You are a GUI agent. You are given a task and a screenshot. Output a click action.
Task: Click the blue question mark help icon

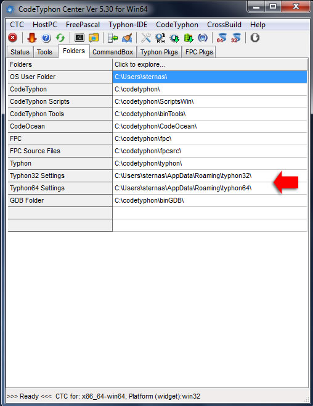(x=46, y=38)
